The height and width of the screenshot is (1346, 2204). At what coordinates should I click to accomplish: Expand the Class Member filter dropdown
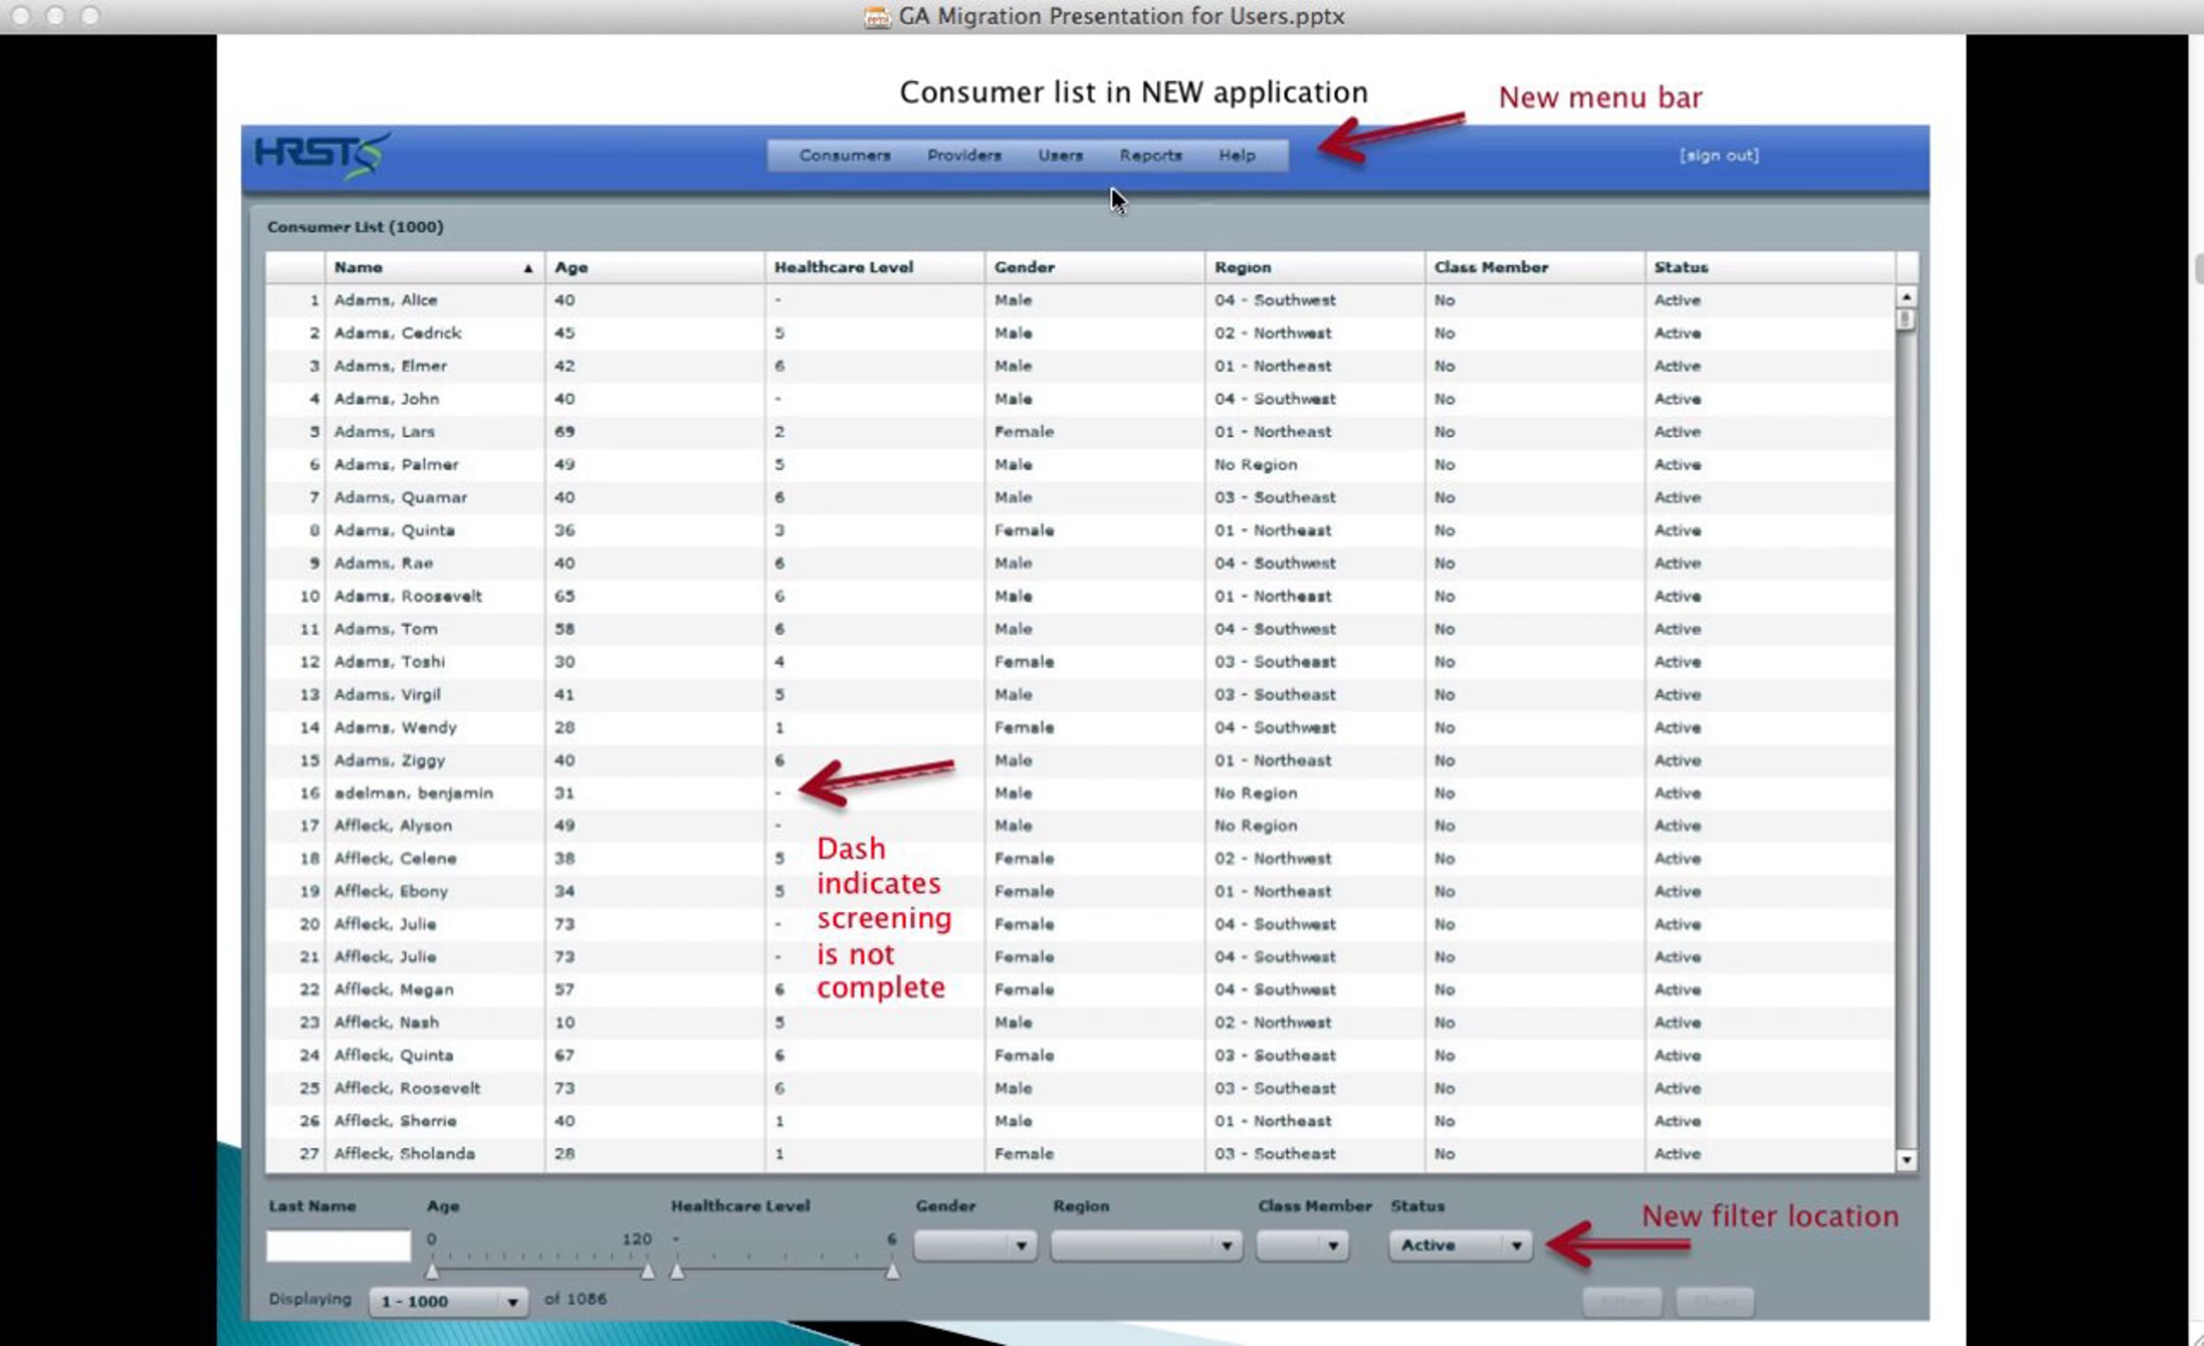click(x=1302, y=1245)
